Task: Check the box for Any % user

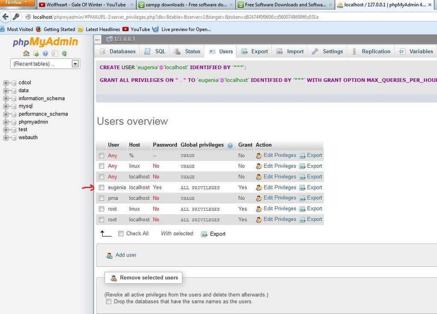Action: pos(101,156)
